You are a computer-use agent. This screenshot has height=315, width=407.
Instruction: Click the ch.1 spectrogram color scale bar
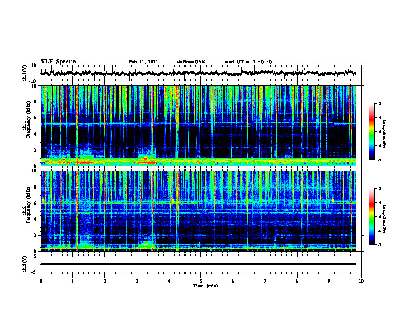click(x=372, y=132)
